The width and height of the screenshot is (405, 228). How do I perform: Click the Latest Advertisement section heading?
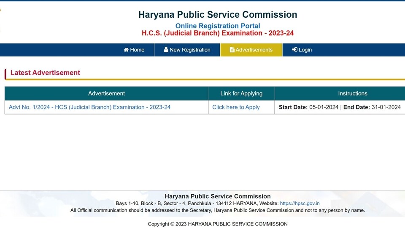45,73
